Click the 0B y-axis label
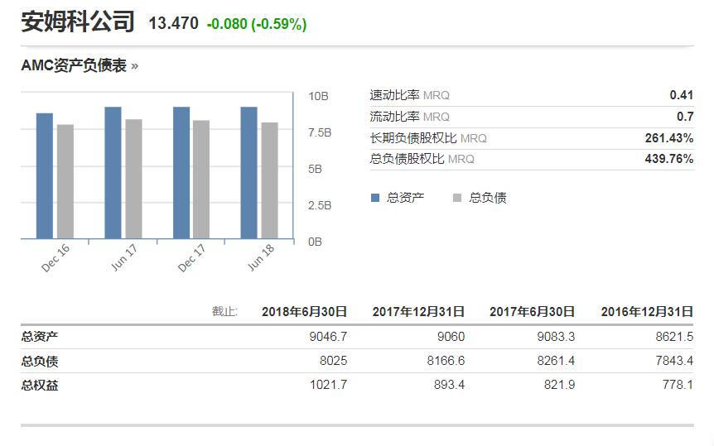 point(315,242)
